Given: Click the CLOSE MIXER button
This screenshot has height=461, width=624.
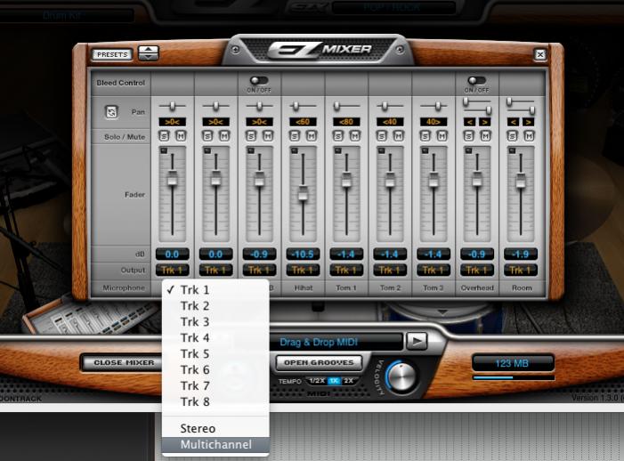Looking at the screenshot, I should tap(124, 363).
